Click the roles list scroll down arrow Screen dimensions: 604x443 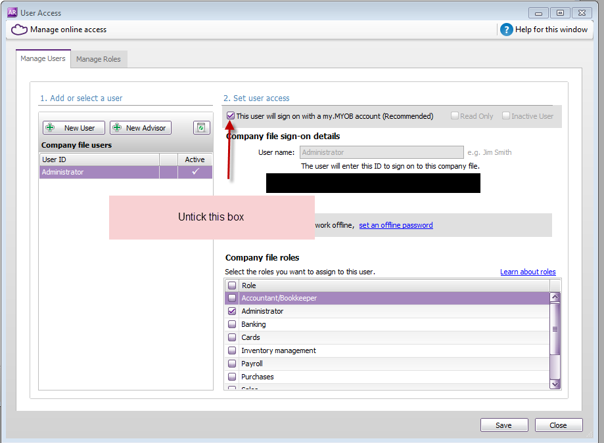click(x=555, y=384)
